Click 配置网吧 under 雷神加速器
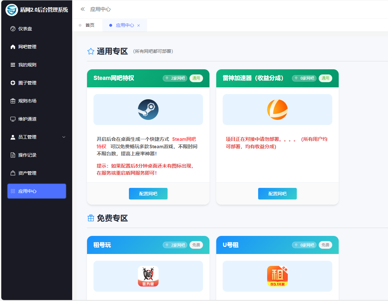The width and height of the screenshot is (388, 301). [x=277, y=194]
